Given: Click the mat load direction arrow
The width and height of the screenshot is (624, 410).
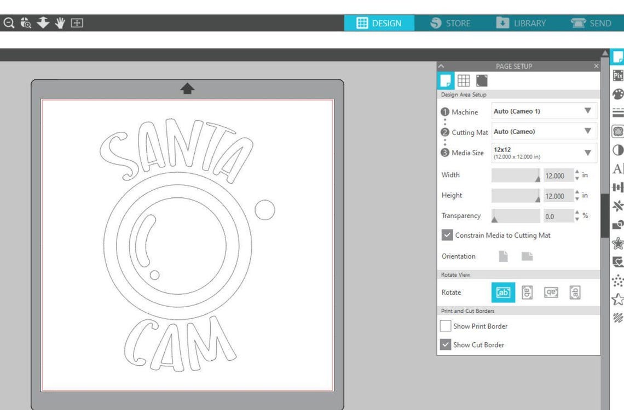Looking at the screenshot, I should pyautogui.click(x=187, y=88).
